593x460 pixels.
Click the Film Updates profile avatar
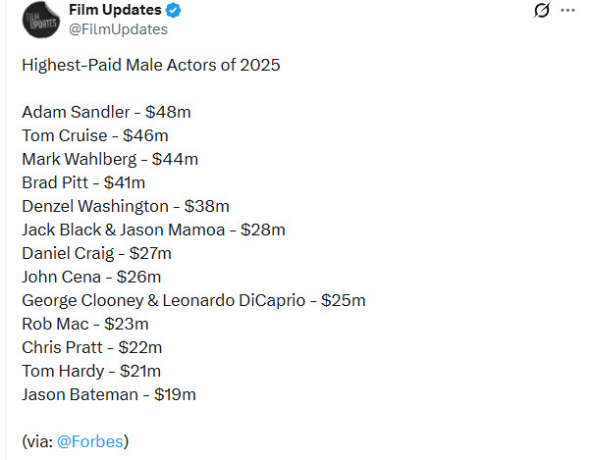click(40, 20)
